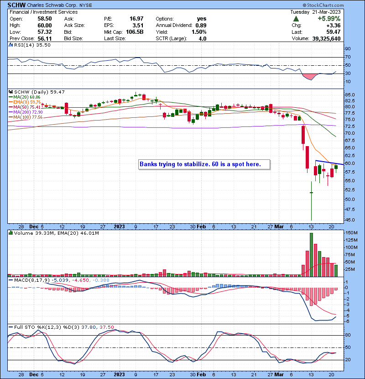Click the RSI indicator icon beside RSI(14)

point(10,45)
